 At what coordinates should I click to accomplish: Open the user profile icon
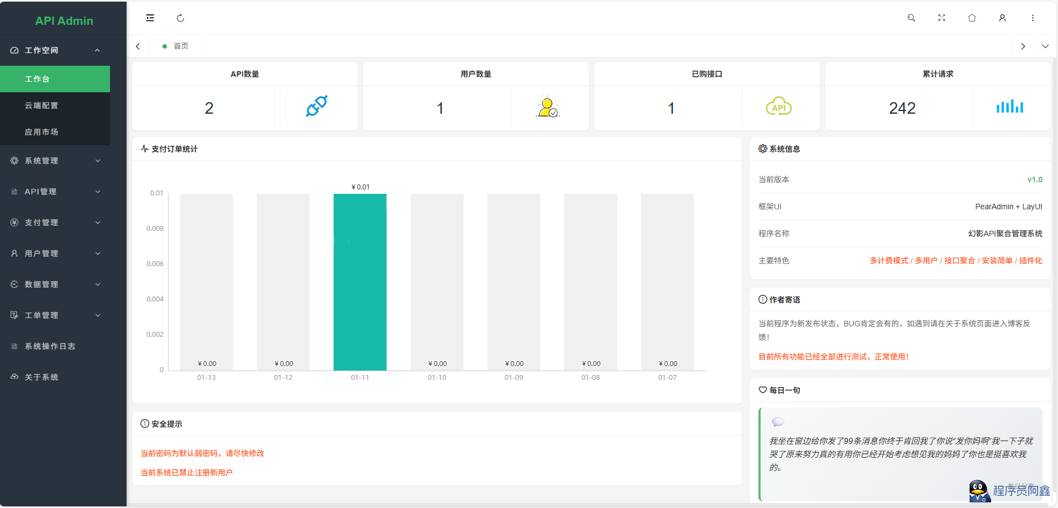[1002, 18]
